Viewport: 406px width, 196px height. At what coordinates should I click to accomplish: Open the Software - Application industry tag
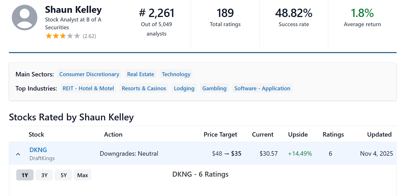(262, 88)
